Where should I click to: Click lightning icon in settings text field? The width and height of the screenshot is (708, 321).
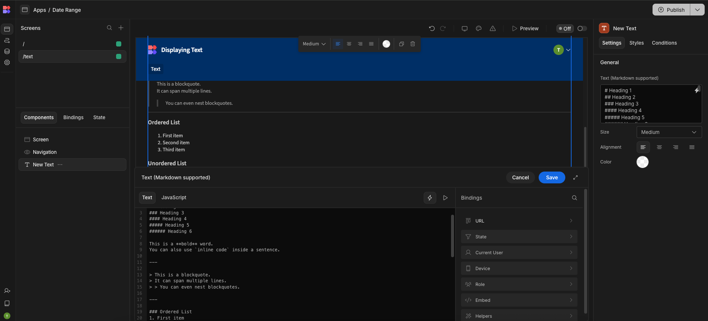(697, 90)
